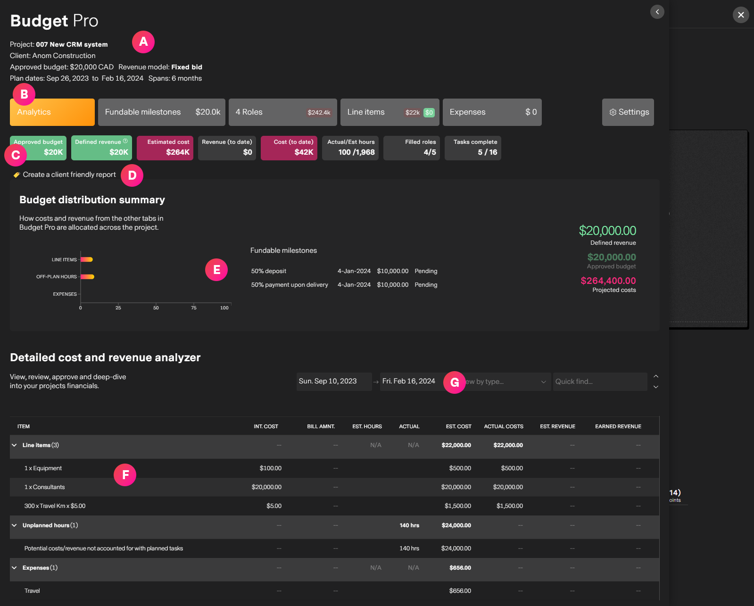Click the ITEM column header
This screenshot has height=606, width=754.
[24, 426]
